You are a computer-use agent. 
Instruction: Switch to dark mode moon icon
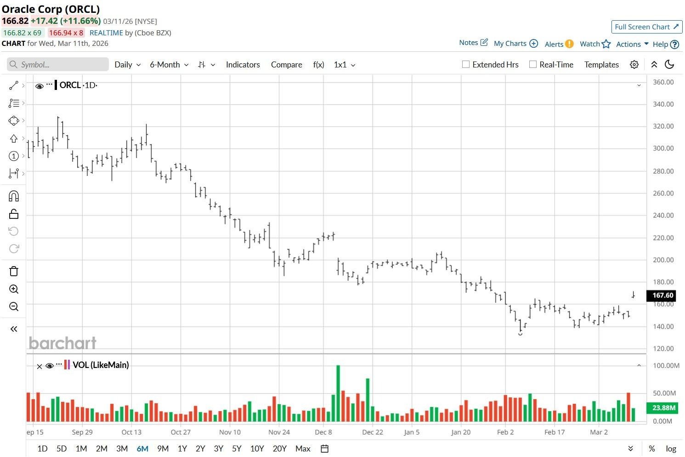(669, 65)
